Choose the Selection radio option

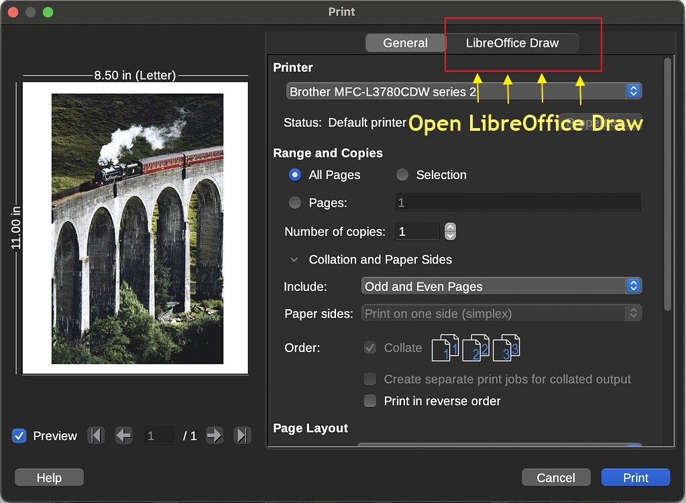402,175
